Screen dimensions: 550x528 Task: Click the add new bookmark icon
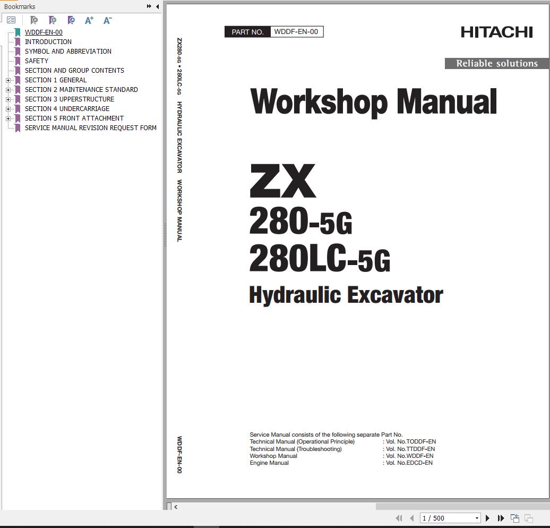[53, 20]
